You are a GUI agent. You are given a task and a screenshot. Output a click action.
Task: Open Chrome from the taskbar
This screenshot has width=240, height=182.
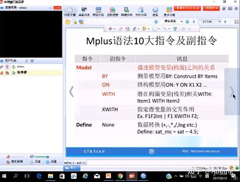pos(120,176)
